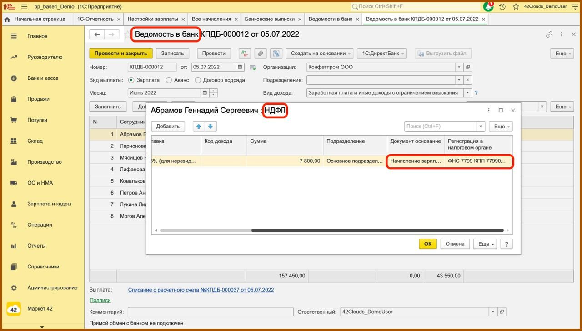
Task: Open the history clock icon
Action: point(502,7)
